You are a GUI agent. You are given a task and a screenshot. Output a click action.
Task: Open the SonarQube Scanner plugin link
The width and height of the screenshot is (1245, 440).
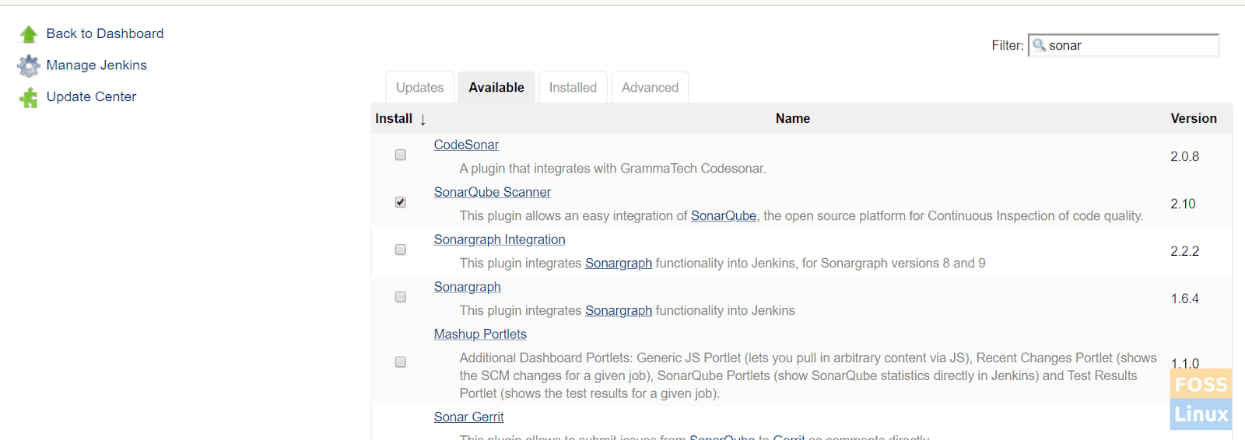493,192
